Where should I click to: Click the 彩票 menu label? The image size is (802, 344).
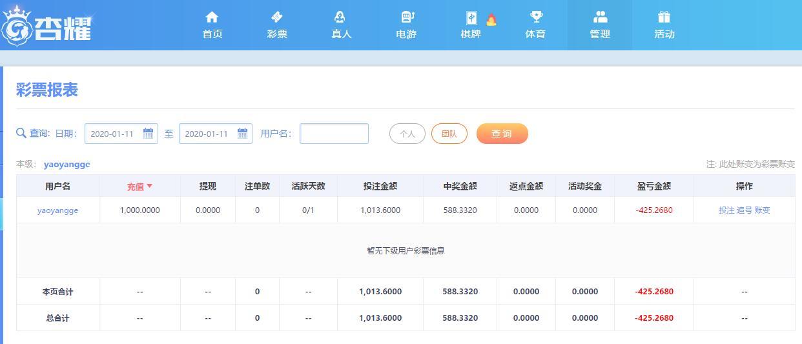[277, 34]
